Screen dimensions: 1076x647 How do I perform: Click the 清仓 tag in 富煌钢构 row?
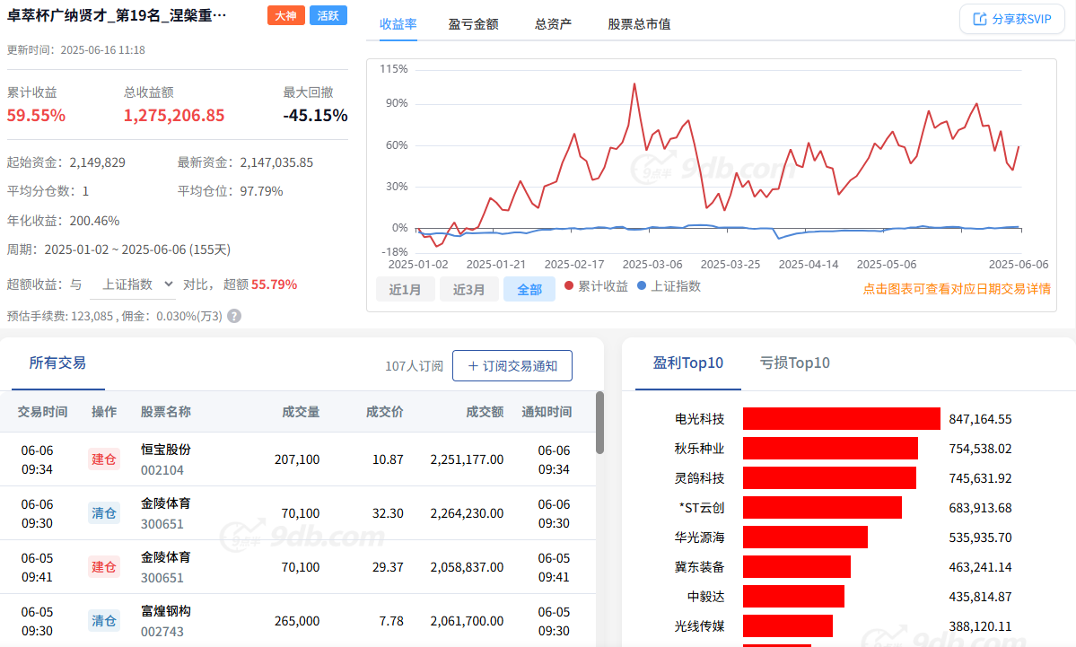pyautogui.click(x=103, y=621)
